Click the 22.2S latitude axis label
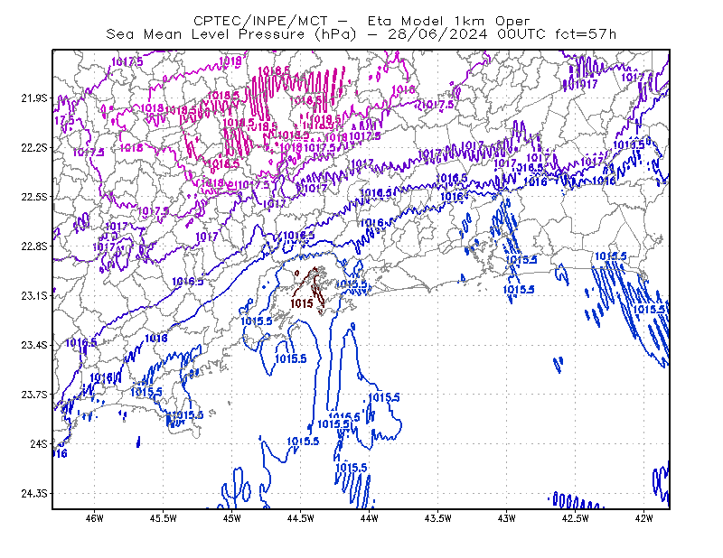 (x=34, y=147)
